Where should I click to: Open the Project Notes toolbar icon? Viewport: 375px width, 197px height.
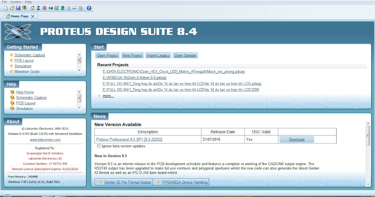[81, 8]
